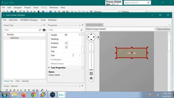The image size is (174, 98).
Task: Select Activity in the Views Tree
Action: pyautogui.click(x=10, y=35)
